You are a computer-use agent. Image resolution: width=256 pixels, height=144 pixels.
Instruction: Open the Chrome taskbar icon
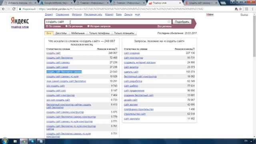pos(24,141)
